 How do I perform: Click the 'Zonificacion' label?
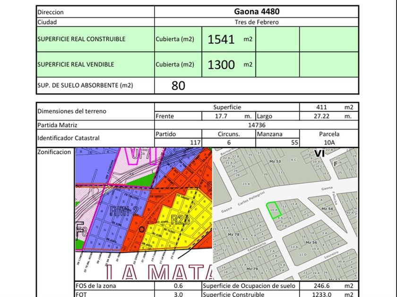54,152
